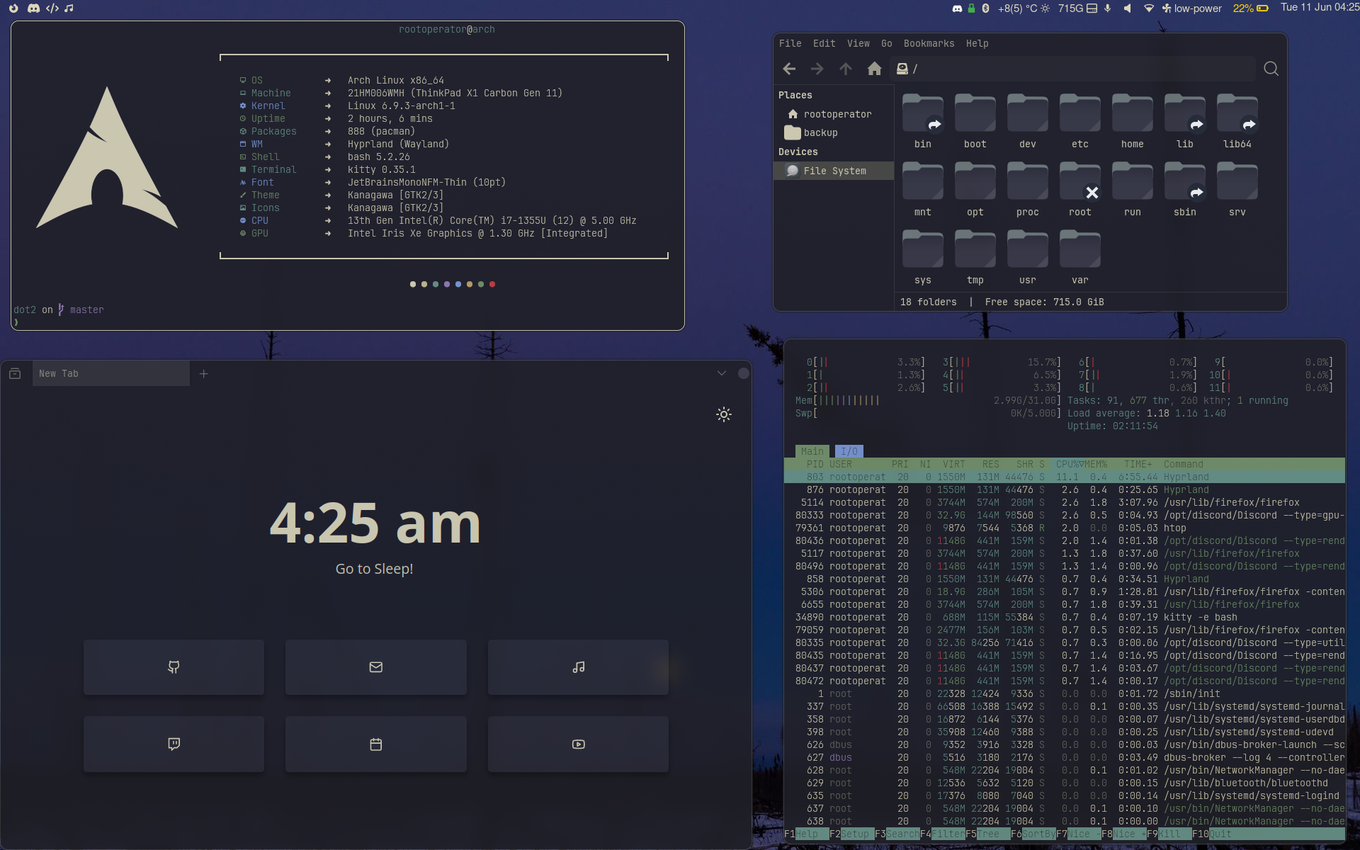Toggle Bluetooth in the status bar
Viewport: 1360px width, 850px height.
(x=985, y=8)
